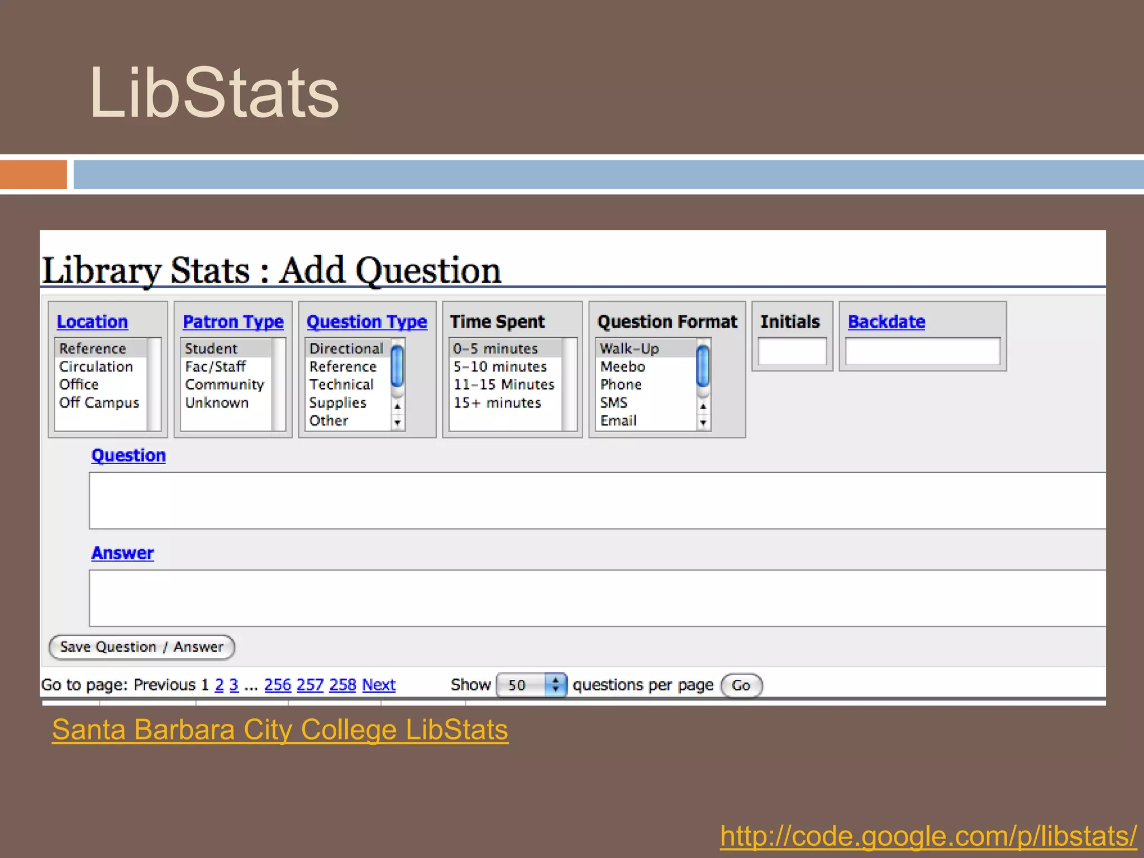Select Meebo question format
Screen dimensions: 1144x858
(646, 366)
